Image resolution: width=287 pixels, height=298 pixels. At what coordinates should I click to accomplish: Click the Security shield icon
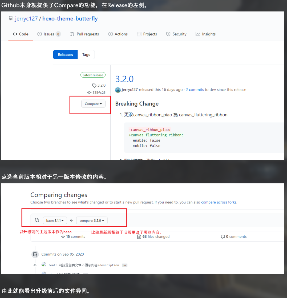pyautogui.click(x=168, y=34)
